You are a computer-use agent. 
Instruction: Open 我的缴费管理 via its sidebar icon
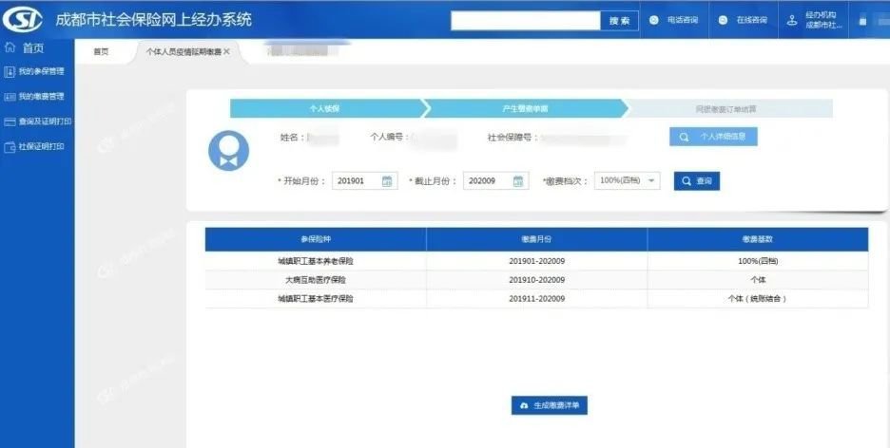click(x=10, y=97)
